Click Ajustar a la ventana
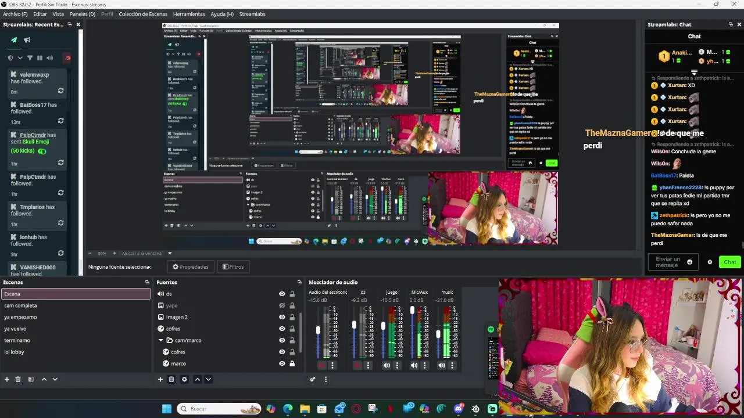744x418 pixels. [x=142, y=253]
